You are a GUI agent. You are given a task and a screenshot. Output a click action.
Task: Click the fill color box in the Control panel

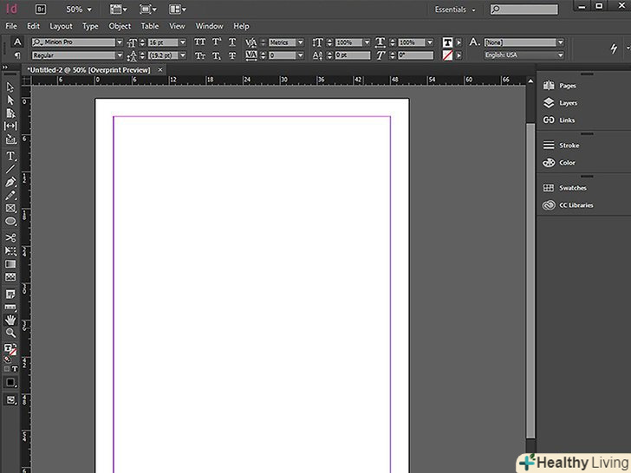(448, 42)
